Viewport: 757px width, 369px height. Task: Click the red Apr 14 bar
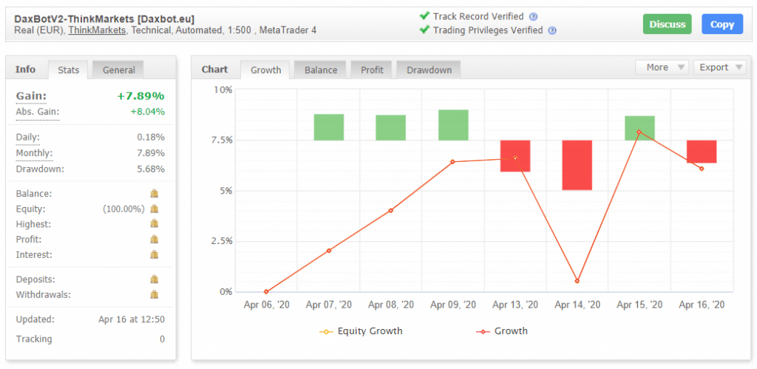coord(577,165)
